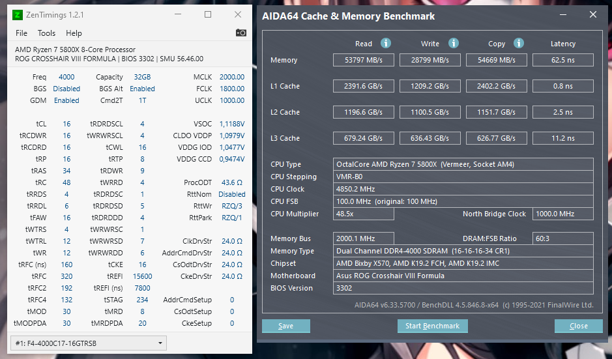This screenshot has height=359, width=612.
Task: Click the GDM value Enabled
Action: 66,100
